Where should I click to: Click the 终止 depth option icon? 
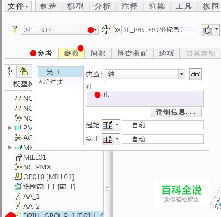pos(108,139)
